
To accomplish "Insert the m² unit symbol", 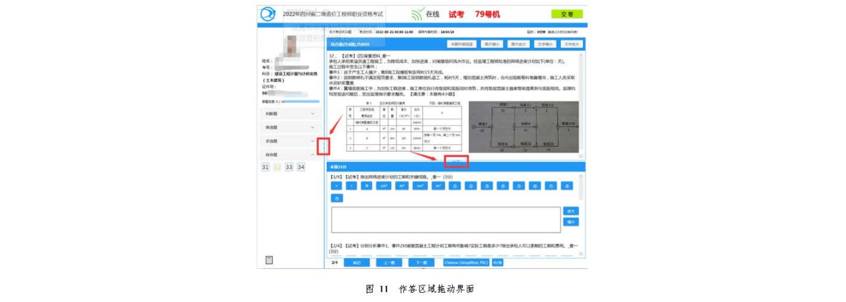I will click(402, 186).
